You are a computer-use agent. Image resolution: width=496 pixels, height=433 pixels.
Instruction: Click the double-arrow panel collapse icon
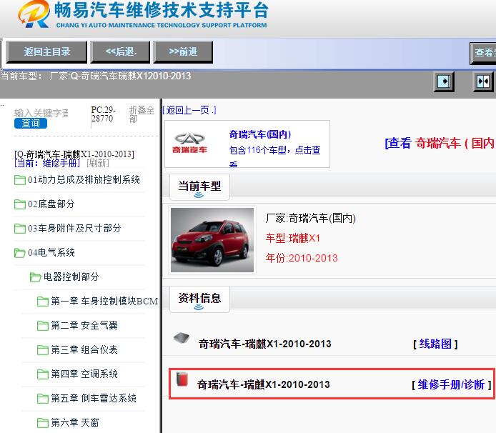pyautogui.click(x=483, y=81)
